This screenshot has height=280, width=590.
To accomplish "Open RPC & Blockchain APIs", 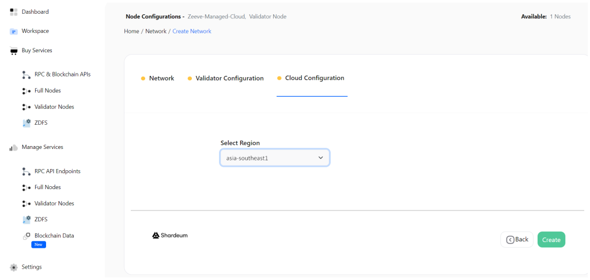I will coord(62,74).
